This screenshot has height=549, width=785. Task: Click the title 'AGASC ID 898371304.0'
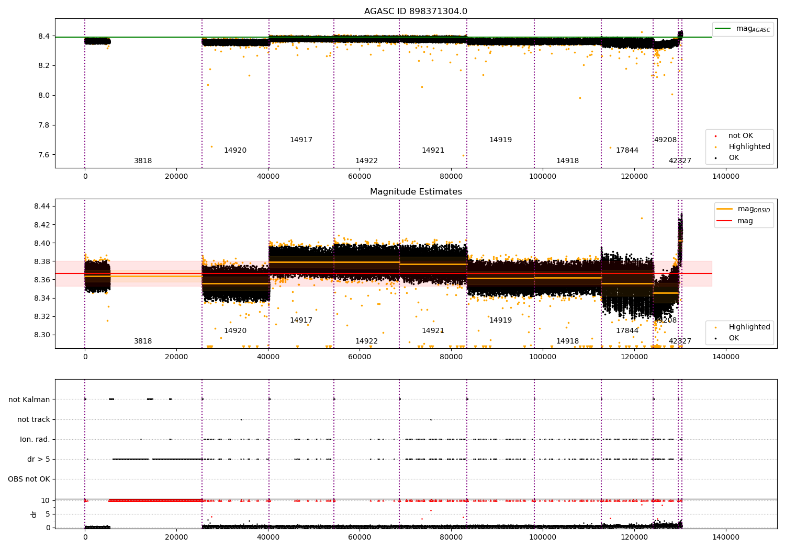click(x=416, y=12)
